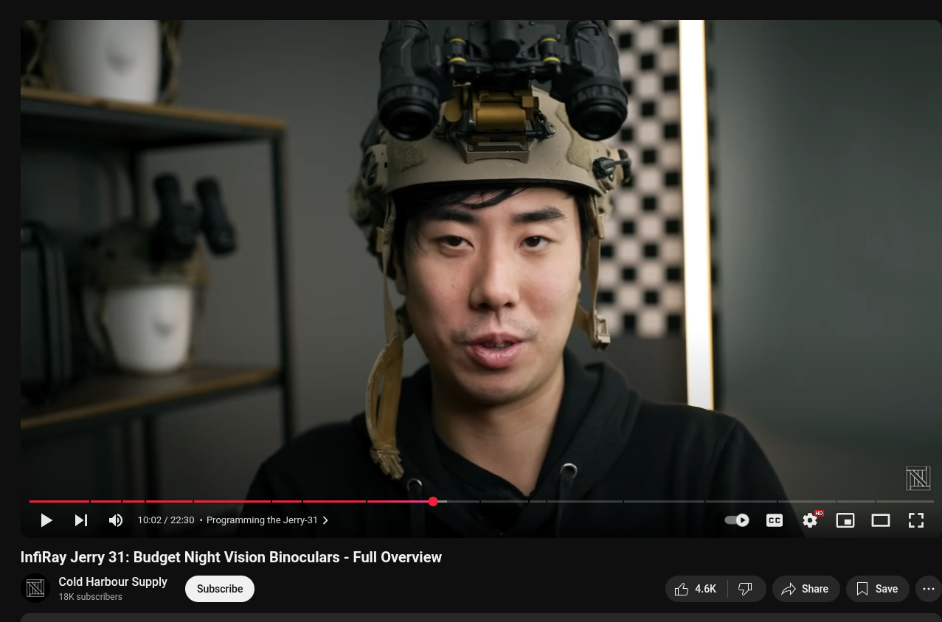Like the video with 4.6K likes
This screenshot has width=942, height=622.
click(696, 589)
